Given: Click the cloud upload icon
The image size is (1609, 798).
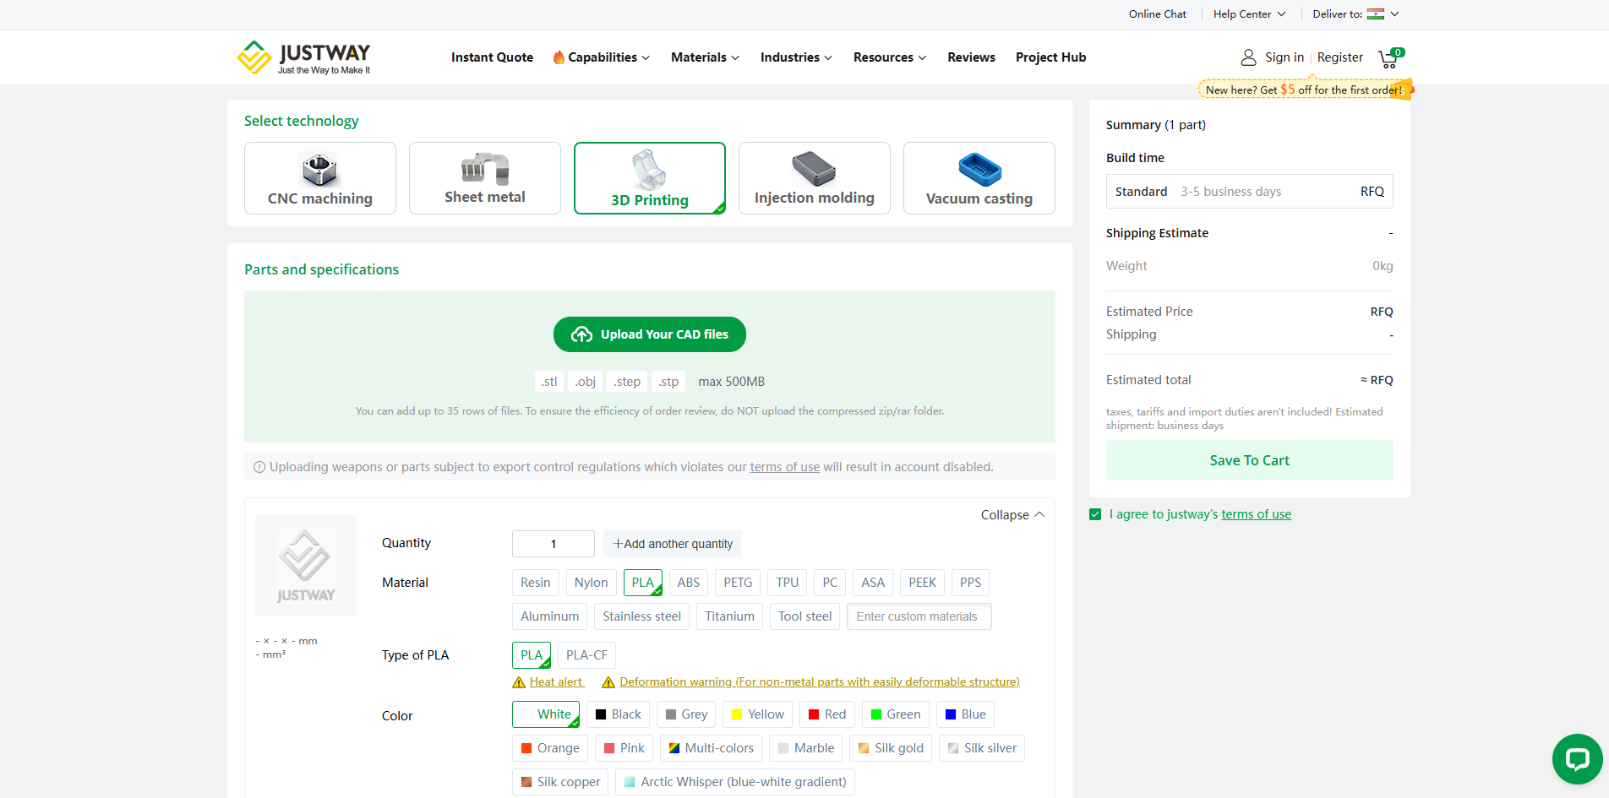Looking at the screenshot, I should 581,334.
